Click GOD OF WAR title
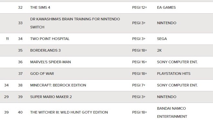The height and width of the screenshot is (120, 213). pos(42,74)
